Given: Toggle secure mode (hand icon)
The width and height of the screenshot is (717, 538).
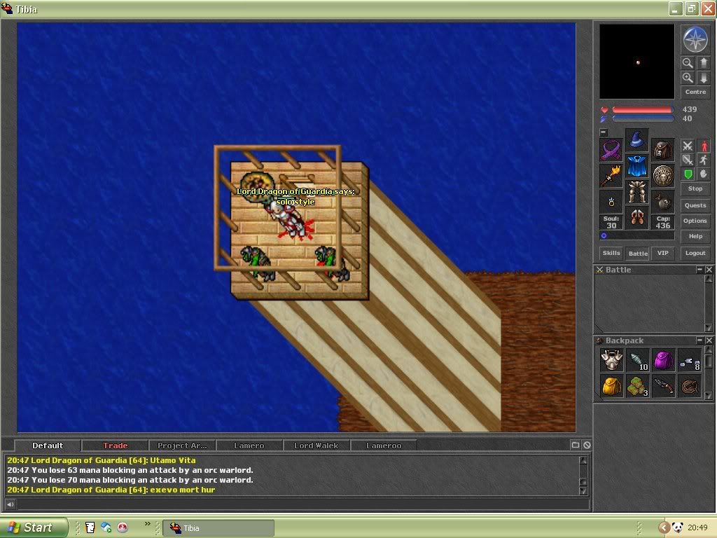Looking at the screenshot, I should (703, 174).
